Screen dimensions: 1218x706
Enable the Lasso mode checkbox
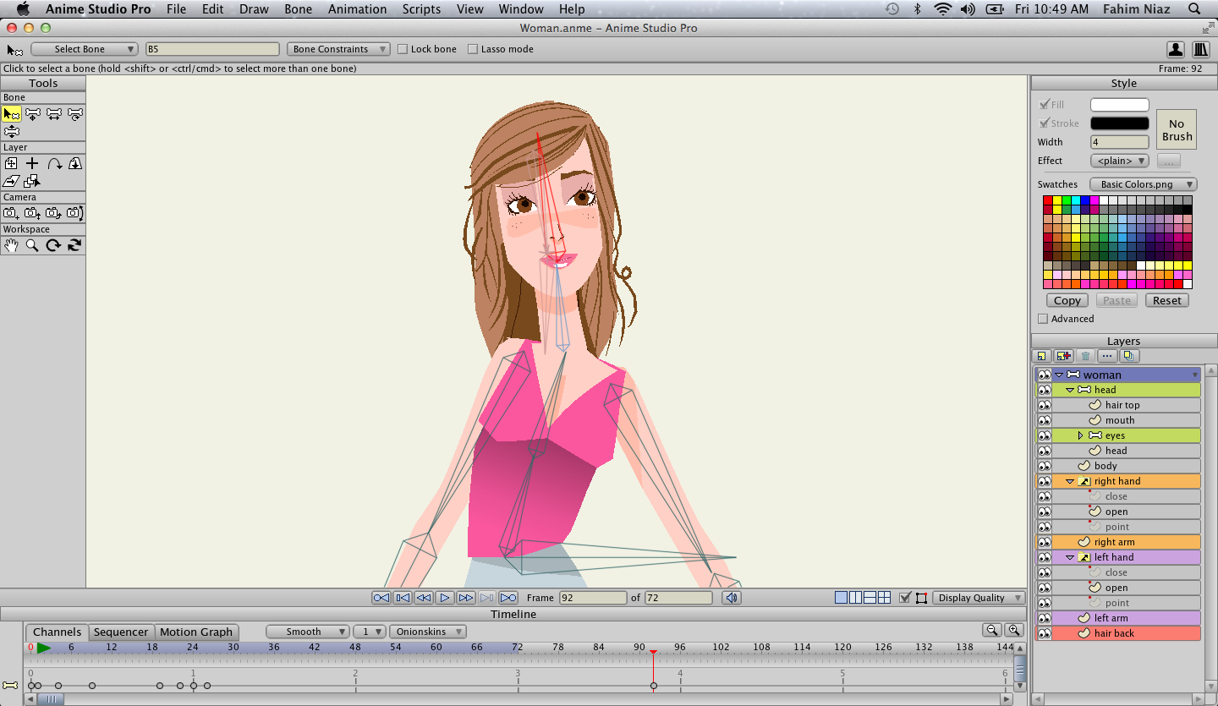pos(473,49)
